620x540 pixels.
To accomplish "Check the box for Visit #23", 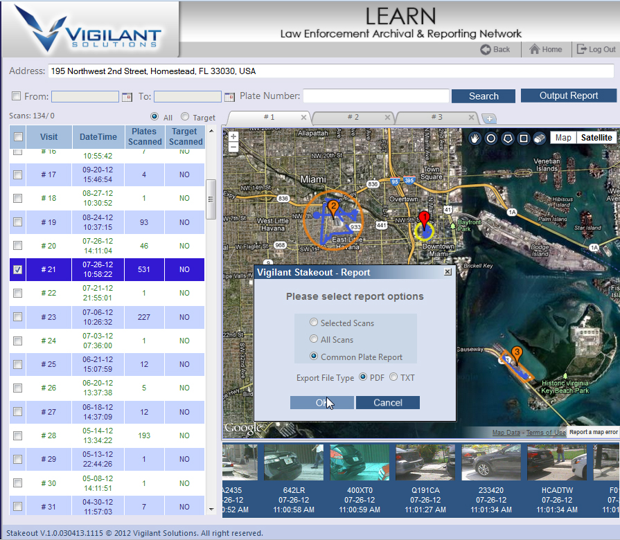I will point(17,316).
